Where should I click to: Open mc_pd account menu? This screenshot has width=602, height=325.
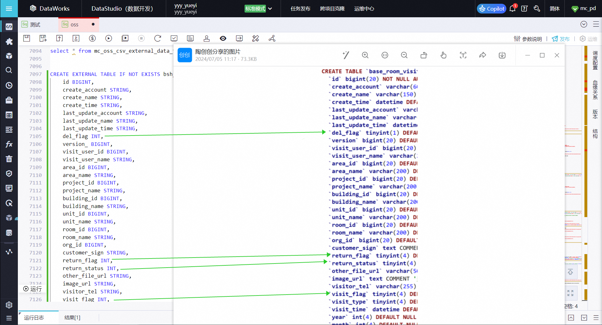[x=584, y=8]
